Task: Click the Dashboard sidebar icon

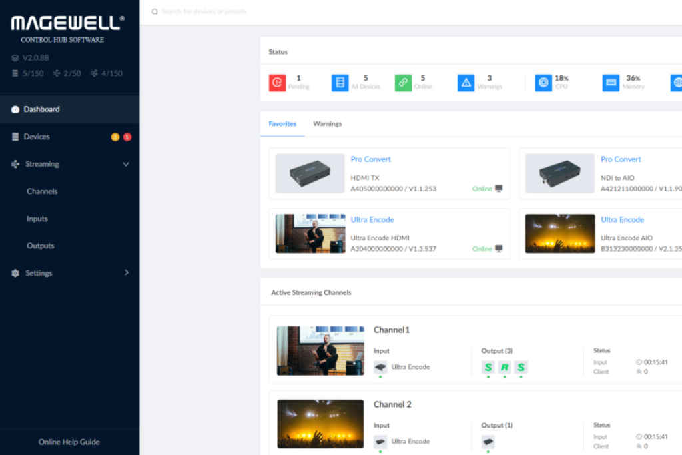Action: pyautogui.click(x=15, y=109)
